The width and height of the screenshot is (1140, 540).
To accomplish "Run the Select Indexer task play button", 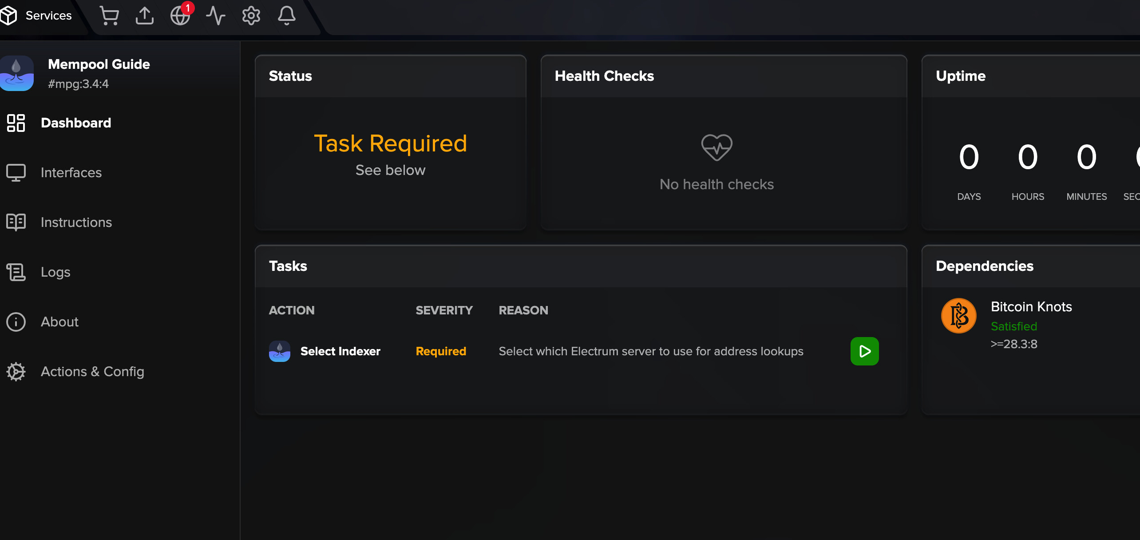I will click(x=865, y=351).
